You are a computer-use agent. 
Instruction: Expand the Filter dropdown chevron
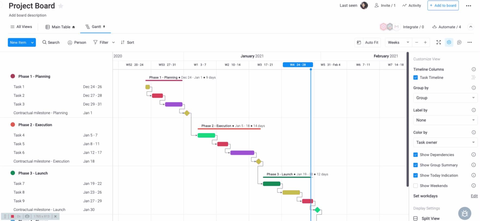tap(113, 42)
